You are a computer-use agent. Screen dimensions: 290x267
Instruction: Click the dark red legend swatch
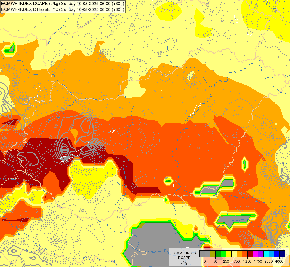click(x=250, y=254)
